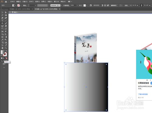The width and height of the screenshot is (152, 113).
Task: Activate the Type tool
Action: point(2,21)
